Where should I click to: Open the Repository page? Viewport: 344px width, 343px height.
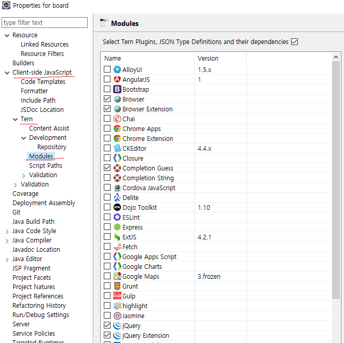[x=52, y=147]
